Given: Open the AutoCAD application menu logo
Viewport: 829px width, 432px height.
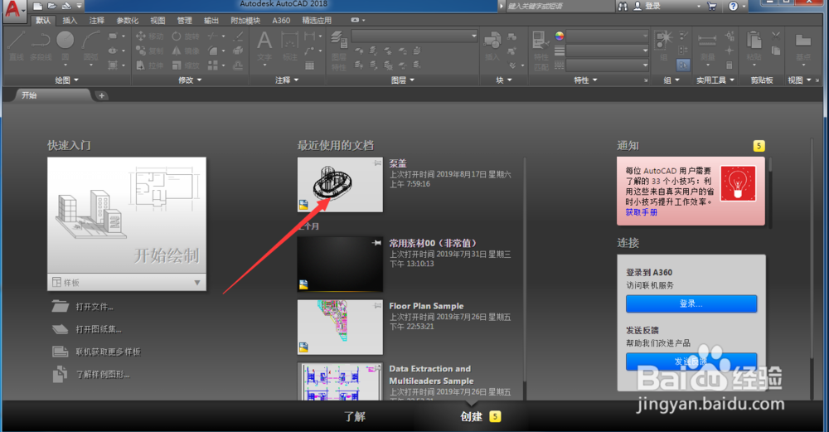Looking at the screenshot, I should point(13,11).
